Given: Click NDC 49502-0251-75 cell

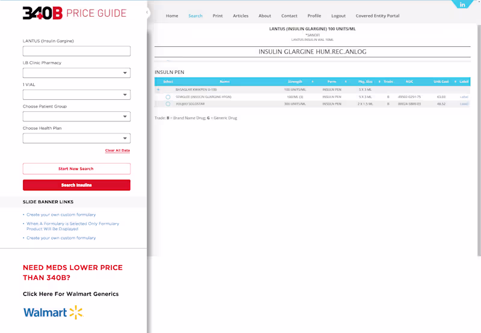Looking at the screenshot, I should click(x=409, y=97).
